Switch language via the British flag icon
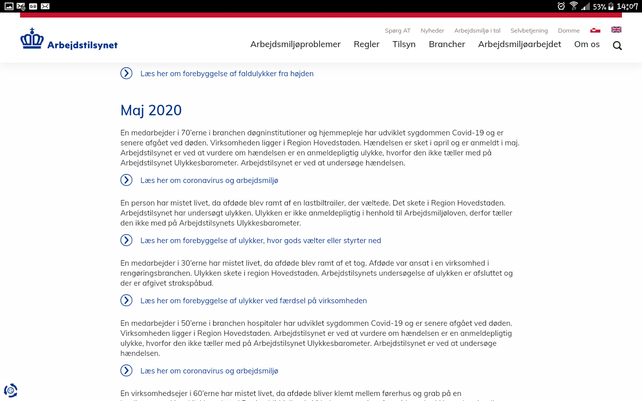Screen dimensions: 642x401 [x=616, y=30]
